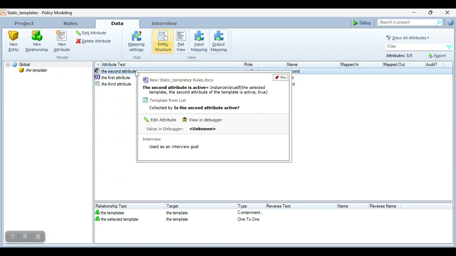Viewport: 456px width, 256px height.
Task: Open the Project tab
Action: [24, 23]
